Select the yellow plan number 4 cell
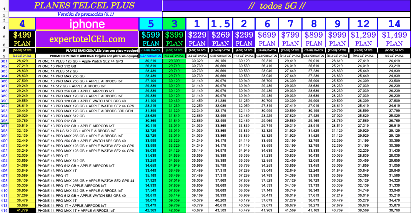Viewport: 411px width, 213px height. (22, 24)
